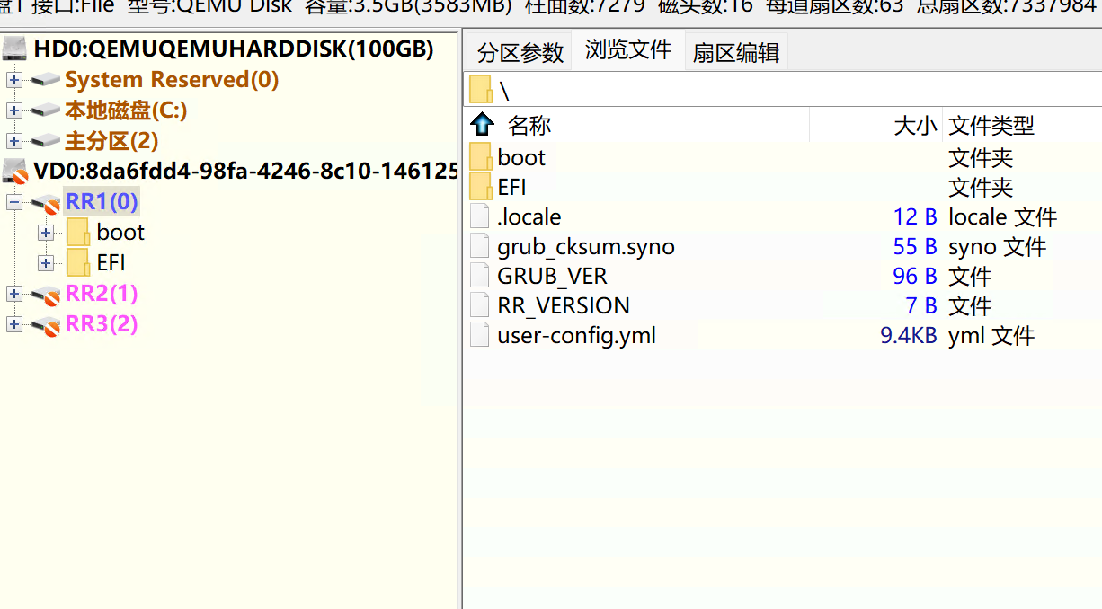Click the RR1(0) partition icon
1102x609 pixels.
(46, 203)
